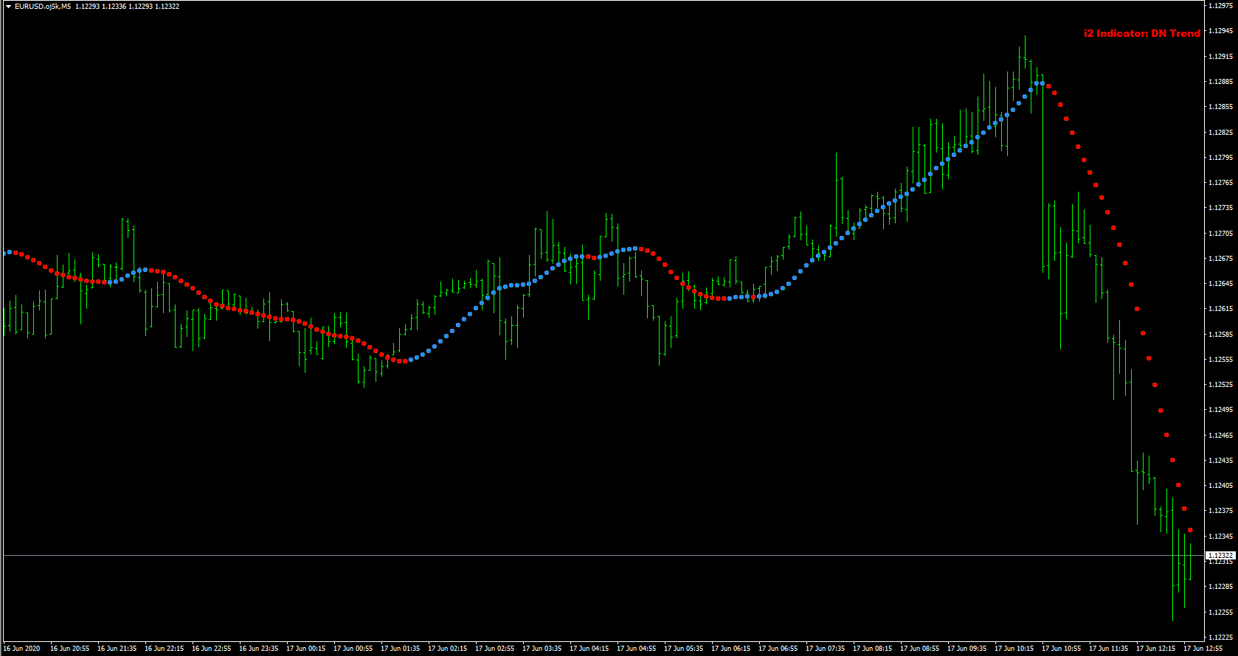Click the 17 Jun 00:15 time label

click(x=305, y=649)
